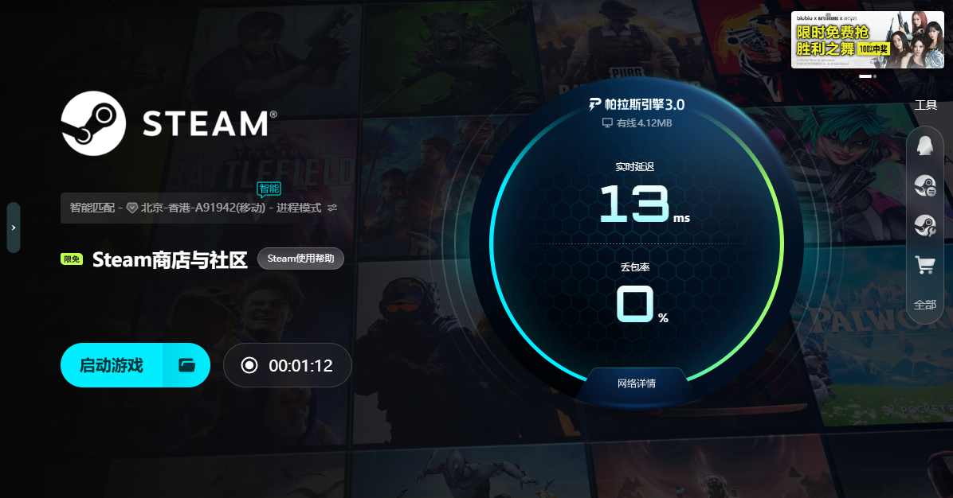Open Steam使用帮助
953x498 pixels.
301,259
